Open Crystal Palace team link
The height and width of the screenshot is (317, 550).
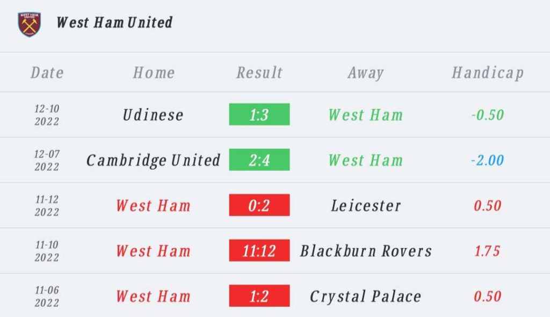click(x=365, y=296)
